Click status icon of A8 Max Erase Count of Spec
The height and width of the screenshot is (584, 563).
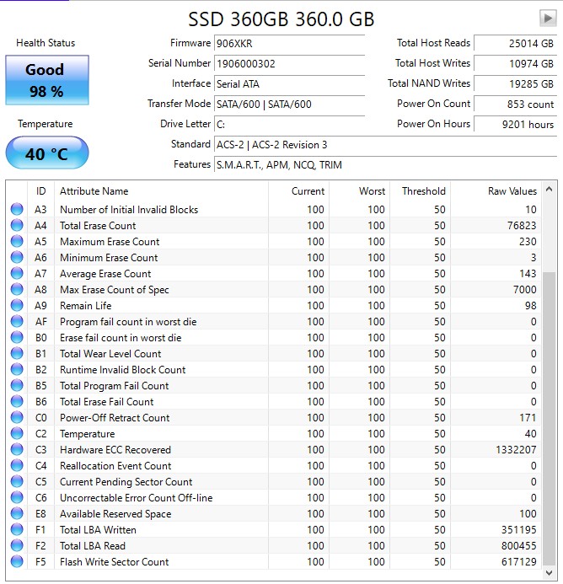pos(17,289)
